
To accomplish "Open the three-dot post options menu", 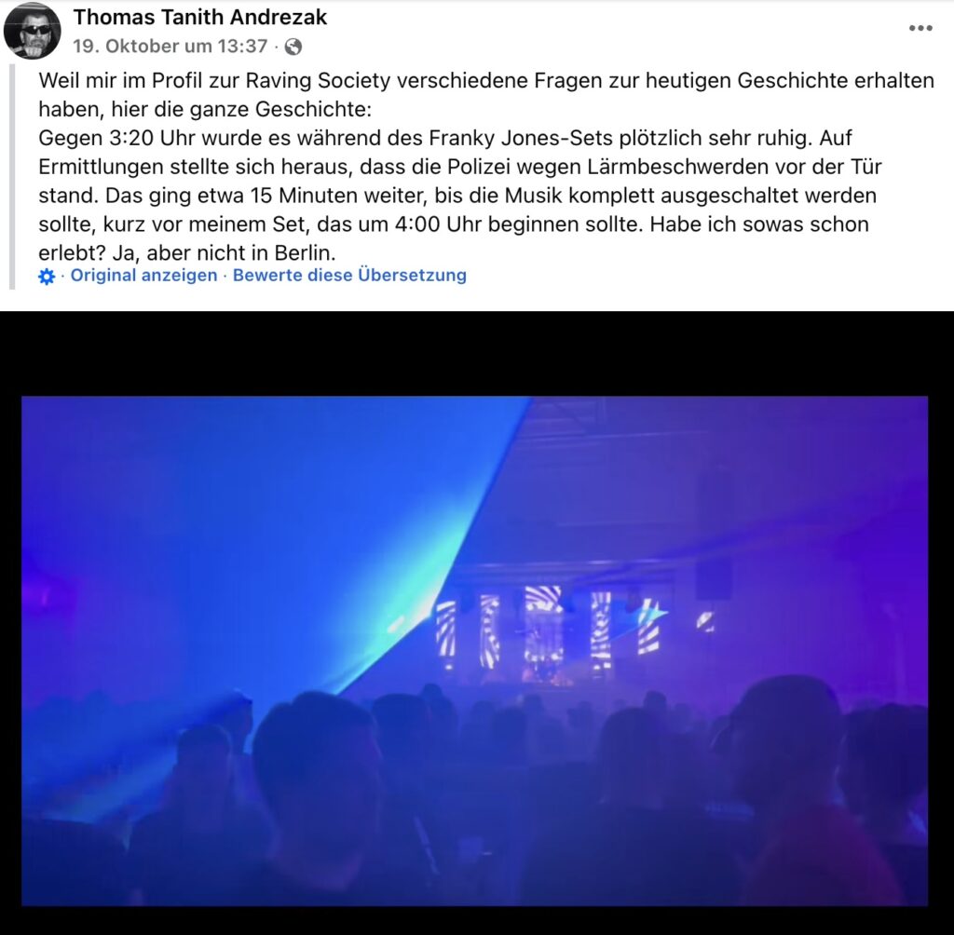I will pyautogui.click(x=920, y=28).
